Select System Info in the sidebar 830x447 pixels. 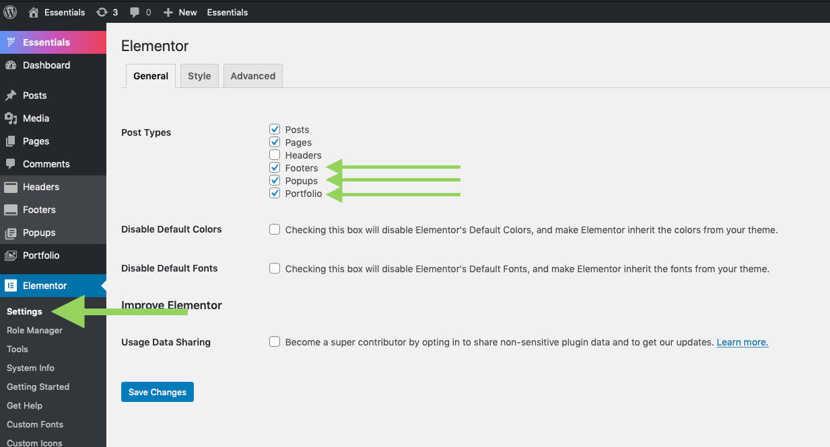pyautogui.click(x=30, y=368)
